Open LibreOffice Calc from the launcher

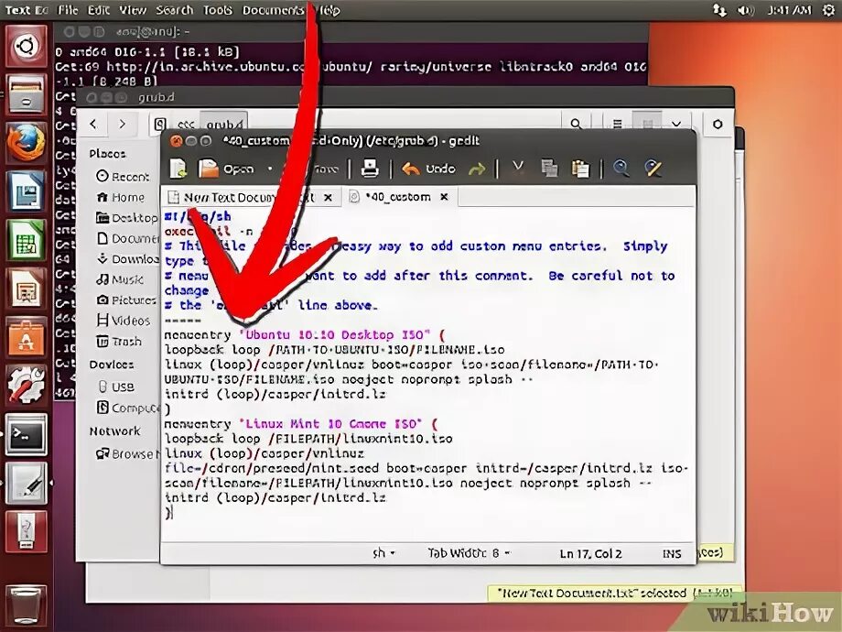coord(26,240)
